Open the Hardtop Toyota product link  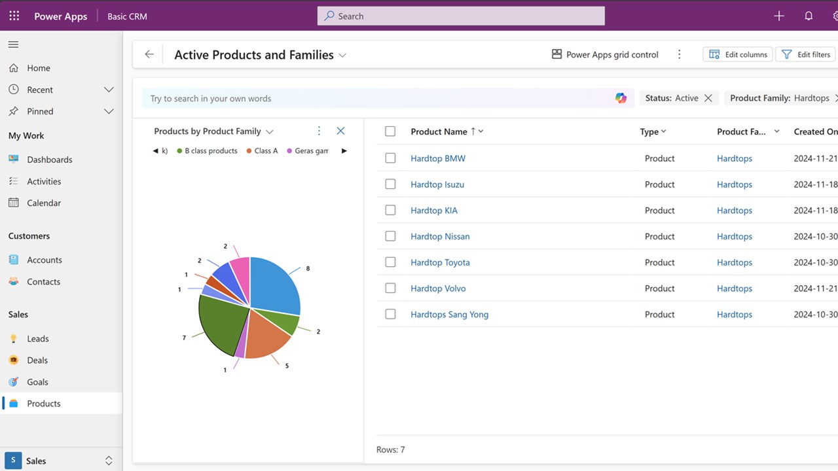(x=440, y=262)
